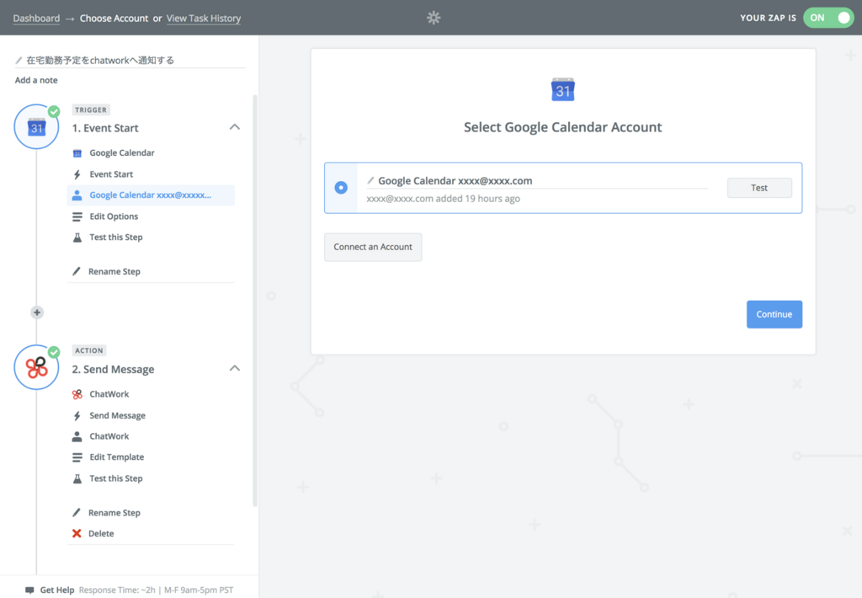
Task: Click the large Google Calendar icon in the main panel
Action: (562, 89)
